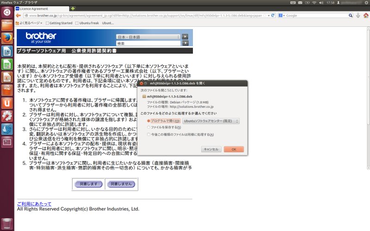Open the Ubuntu Freak bookmark

pos(87,23)
